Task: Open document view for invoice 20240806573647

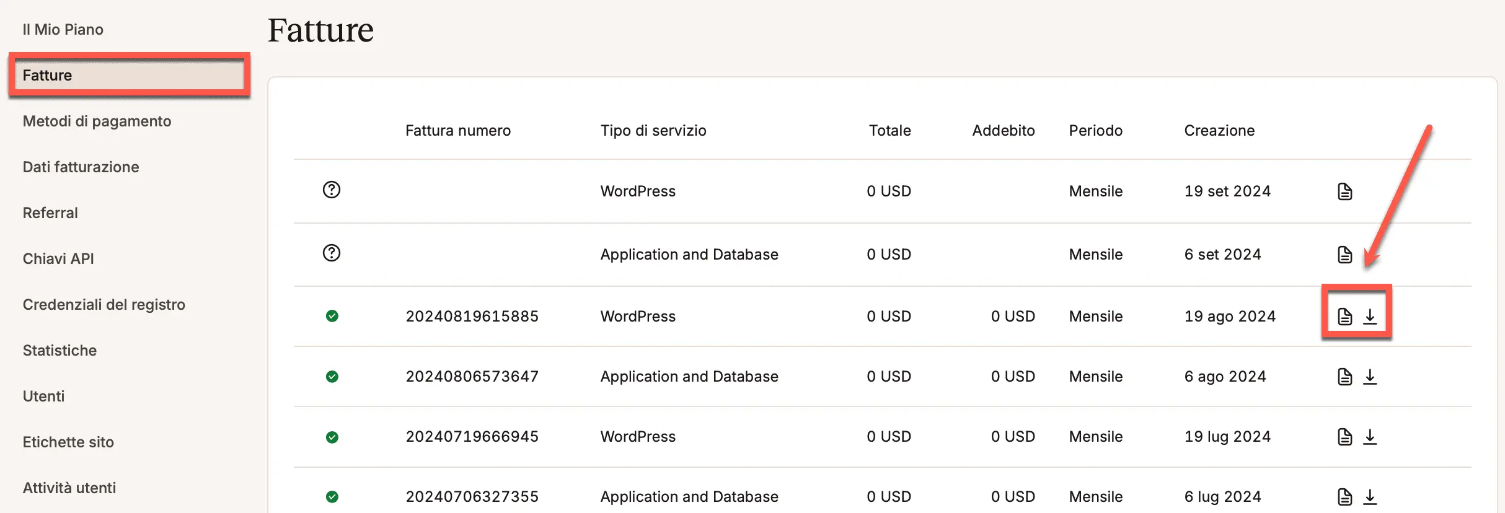Action: [1344, 377]
